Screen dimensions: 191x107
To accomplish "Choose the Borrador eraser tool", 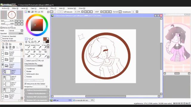I will tap(33, 51).
